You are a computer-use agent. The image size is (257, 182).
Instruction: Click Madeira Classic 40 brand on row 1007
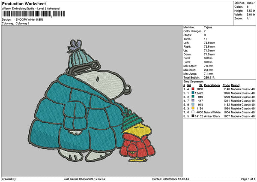point(243,116)
